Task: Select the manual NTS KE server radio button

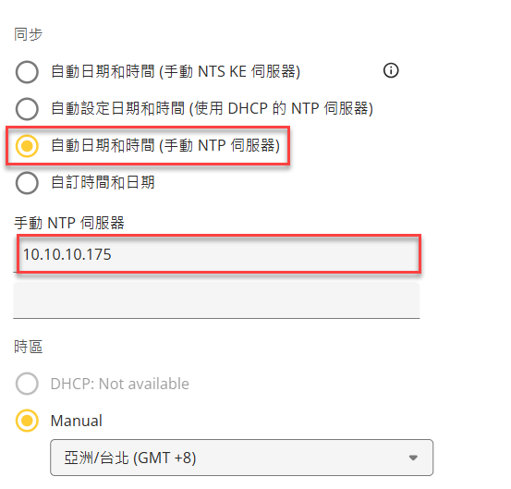Action: pyautogui.click(x=27, y=72)
